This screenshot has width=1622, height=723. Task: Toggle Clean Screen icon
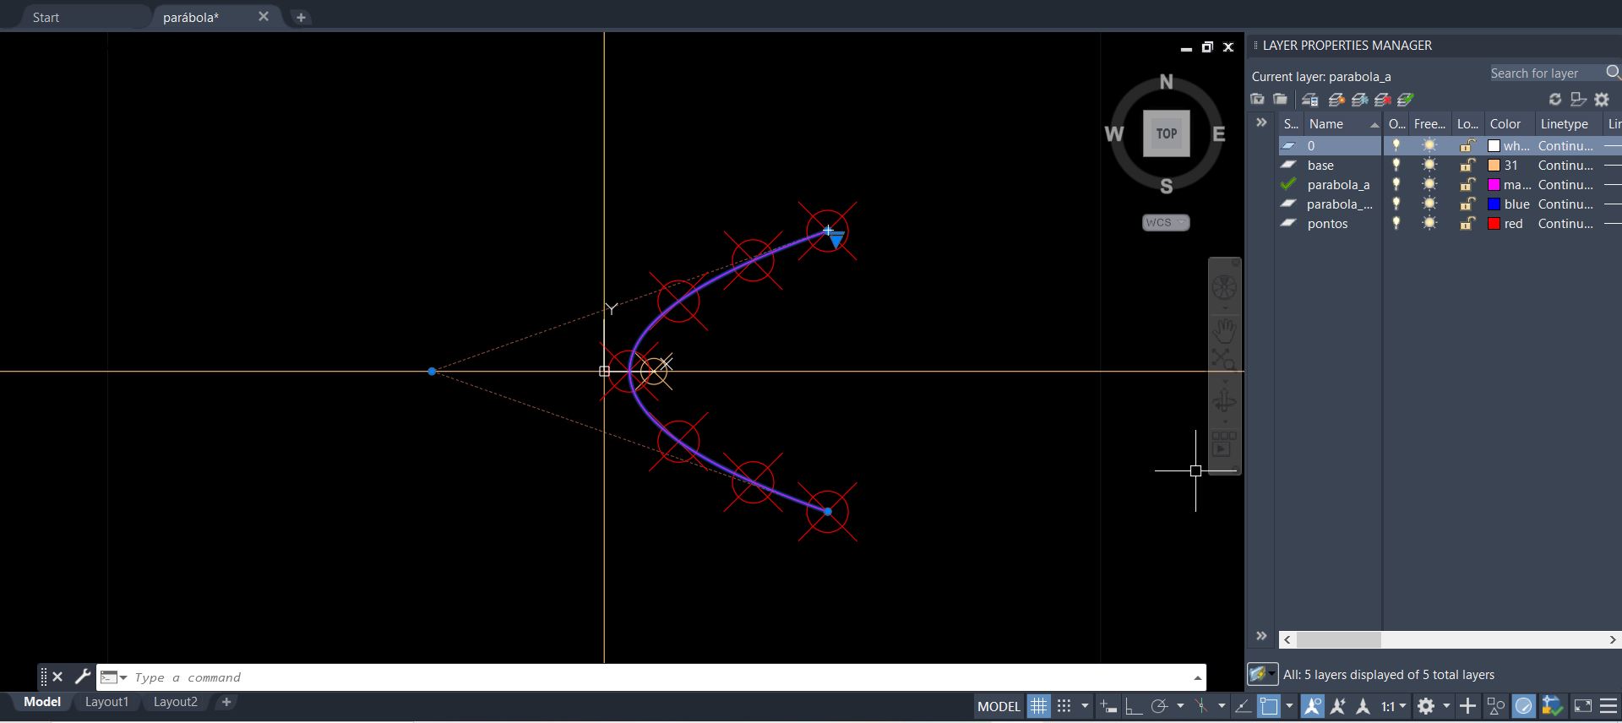[1582, 706]
